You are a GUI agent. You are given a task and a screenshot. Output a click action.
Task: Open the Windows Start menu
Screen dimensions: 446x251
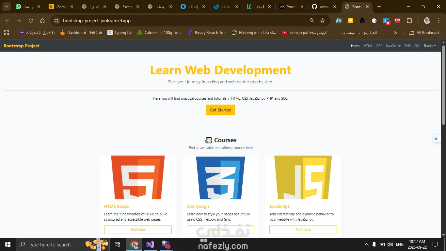click(8, 244)
